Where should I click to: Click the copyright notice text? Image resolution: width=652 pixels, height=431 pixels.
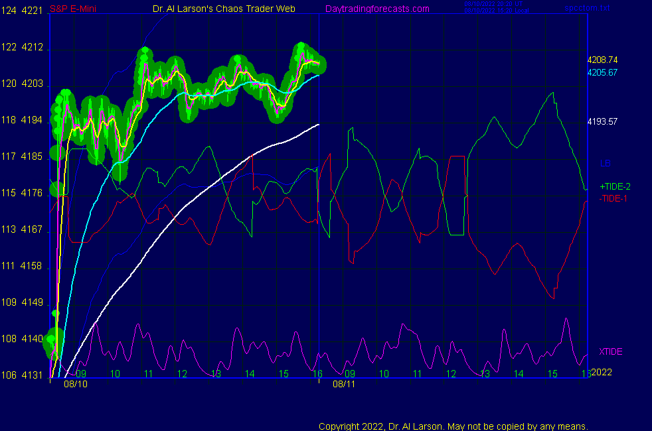[x=453, y=426]
